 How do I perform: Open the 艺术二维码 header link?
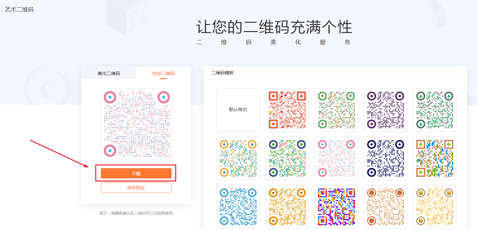click(19, 10)
